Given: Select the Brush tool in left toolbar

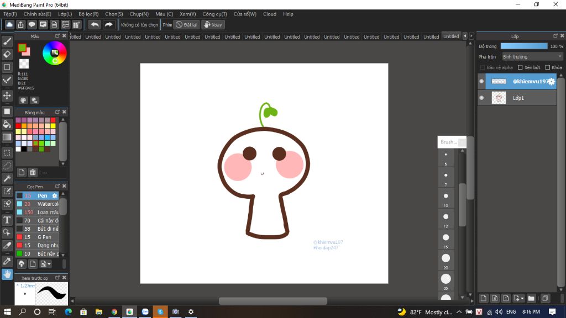Looking at the screenshot, I should point(7,41).
